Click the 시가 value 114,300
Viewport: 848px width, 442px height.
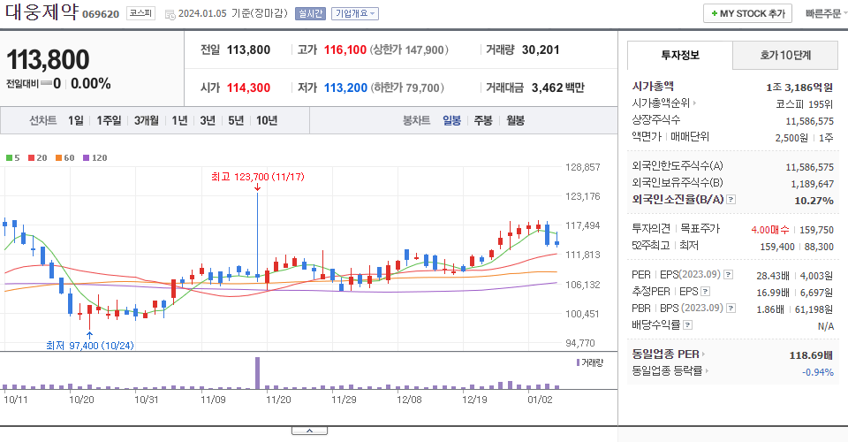[248, 88]
